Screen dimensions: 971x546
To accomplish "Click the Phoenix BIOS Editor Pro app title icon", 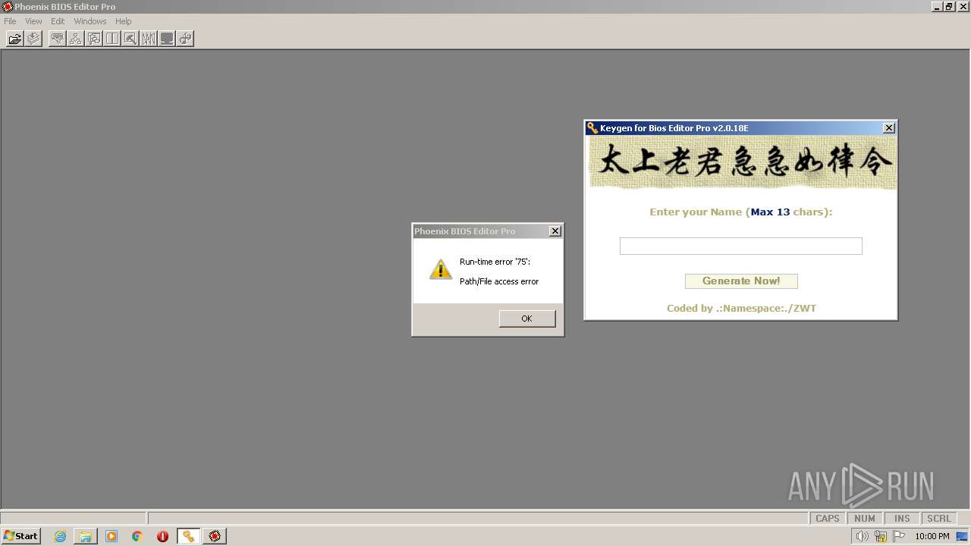I will pyautogui.click(x=7, y=7).
